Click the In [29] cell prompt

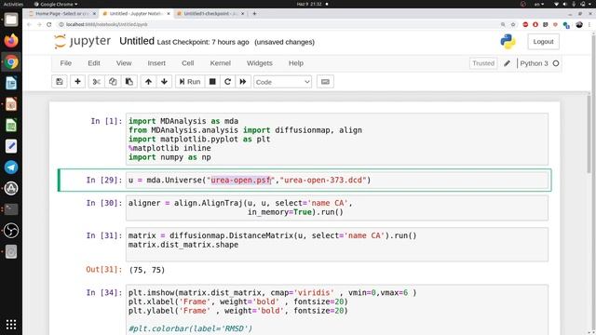[x=104, y=180]
